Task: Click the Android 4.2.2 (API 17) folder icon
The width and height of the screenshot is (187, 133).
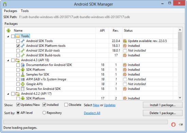Action: coord(18,94)
